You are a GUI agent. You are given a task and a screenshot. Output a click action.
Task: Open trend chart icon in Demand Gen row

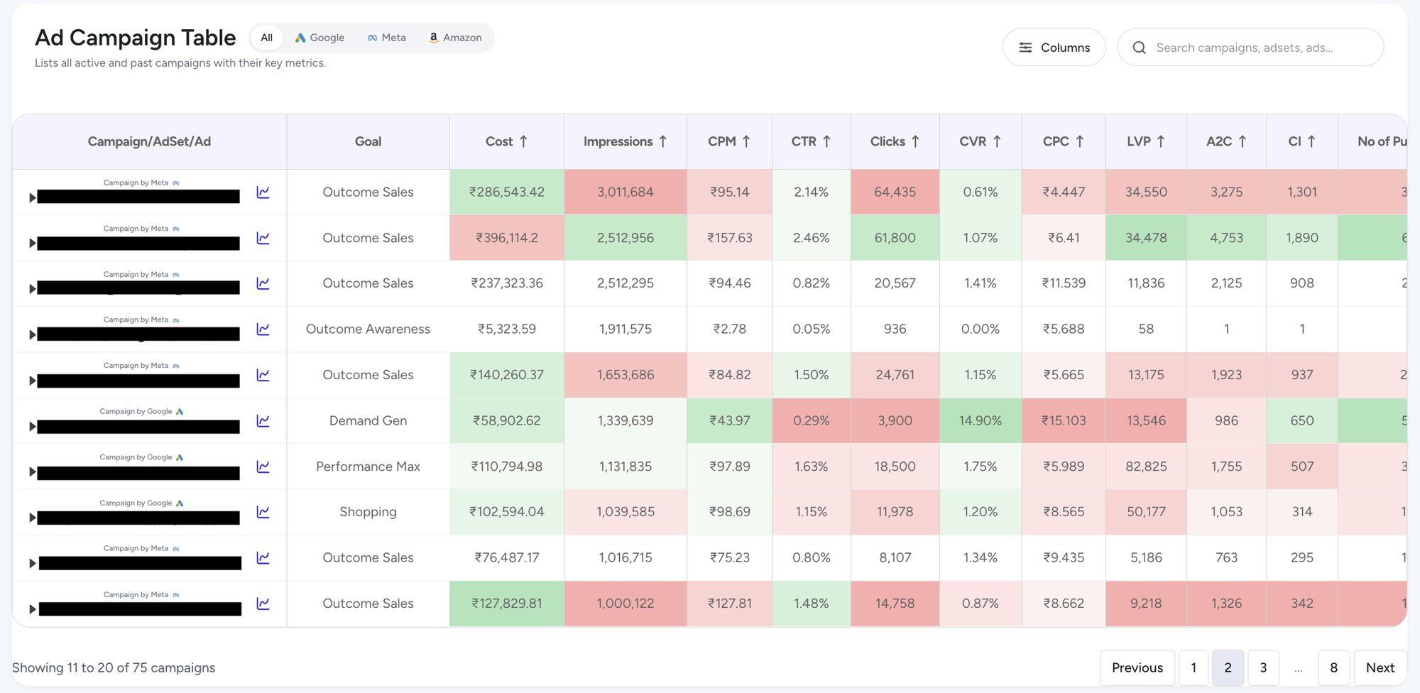tap(263, 421)
